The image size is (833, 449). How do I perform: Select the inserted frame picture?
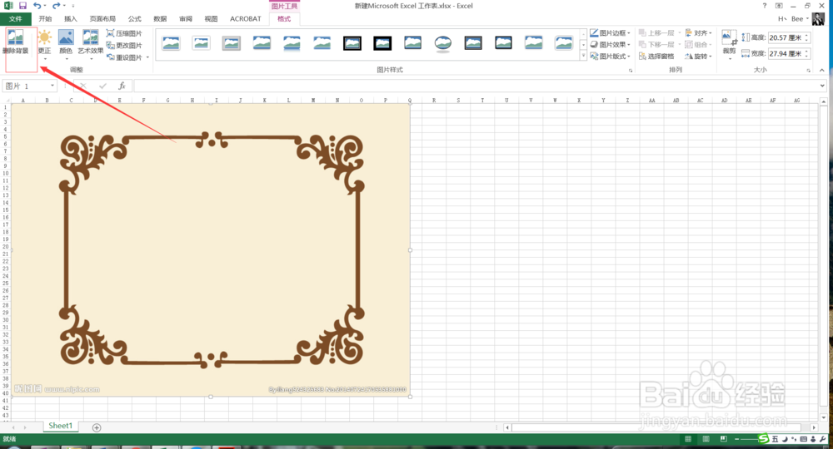[x=211, y=249]
